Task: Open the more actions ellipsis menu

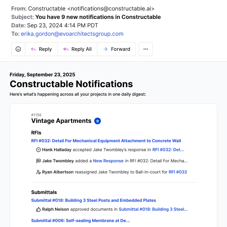Action: 146,49
